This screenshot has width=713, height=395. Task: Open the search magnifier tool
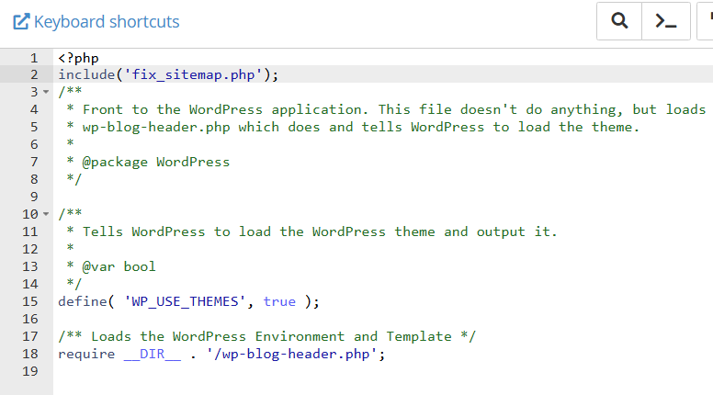[x=620, y=21]
